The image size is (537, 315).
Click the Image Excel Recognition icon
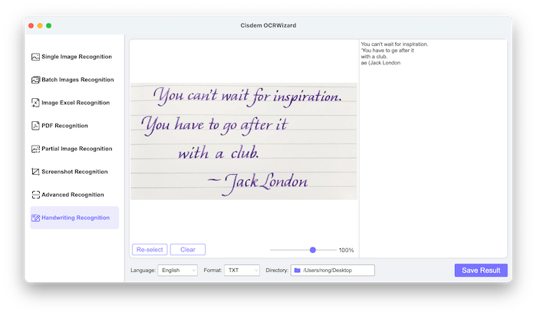point(35,103)
